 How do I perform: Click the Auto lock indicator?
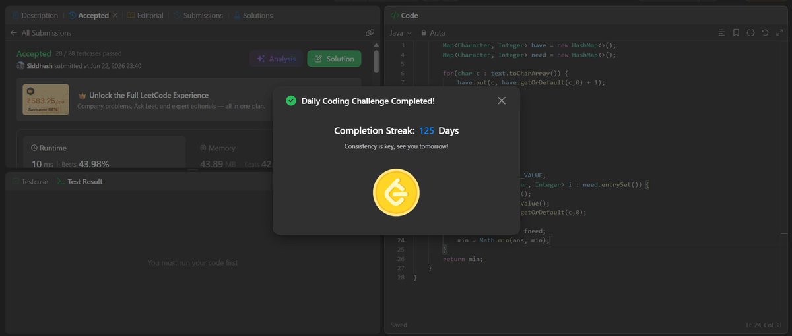[433, 32]
